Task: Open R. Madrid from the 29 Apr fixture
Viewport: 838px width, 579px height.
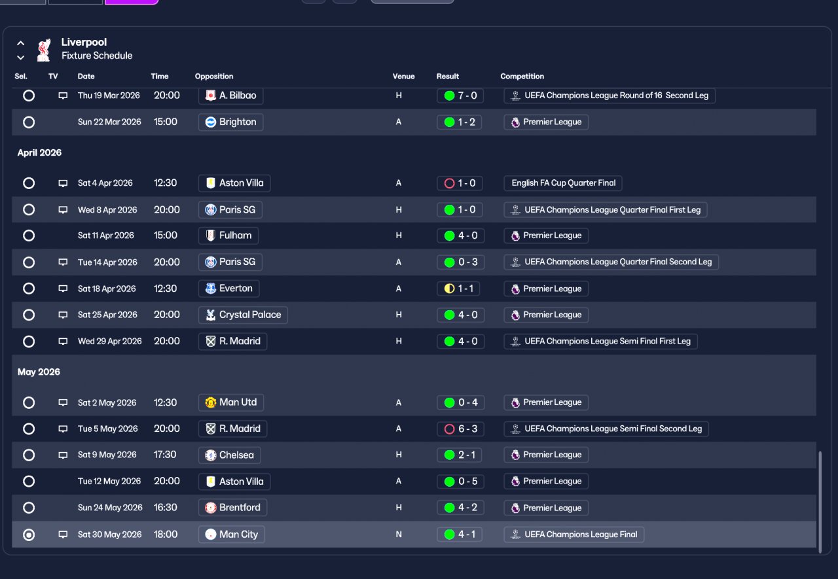Action: pos(232,342)
